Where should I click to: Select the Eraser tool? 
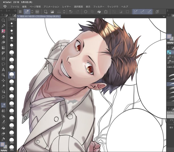click(x=3, y=37)
